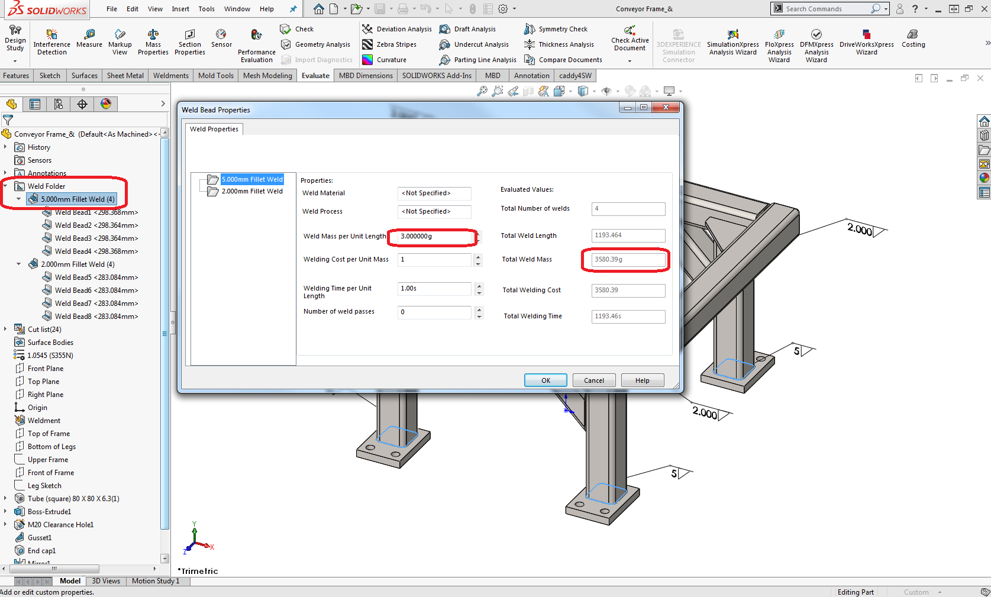Open the Weld Material dropdown

click(x=434, y=193)
